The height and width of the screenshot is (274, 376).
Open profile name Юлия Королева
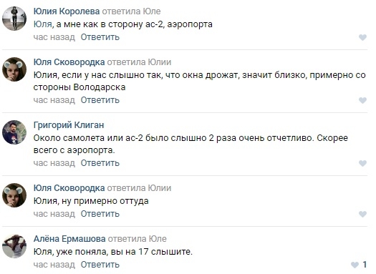coord(67,11)
